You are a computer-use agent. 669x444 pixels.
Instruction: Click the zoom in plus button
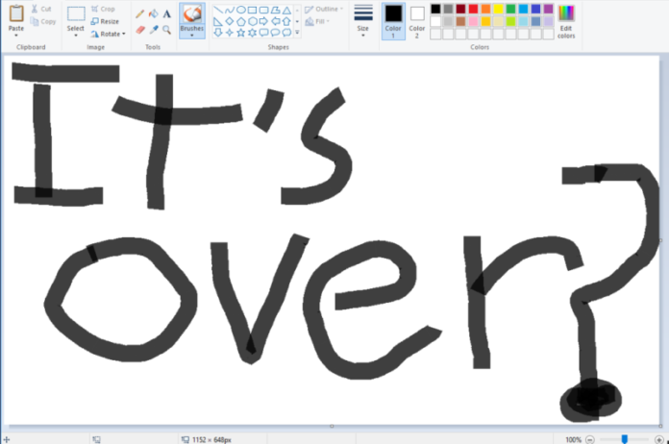(659, 439)
